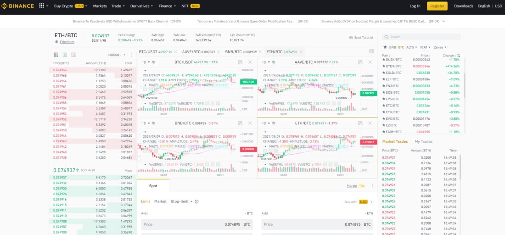
Task: Open the Ethereum info link
Action: point(67,42)
